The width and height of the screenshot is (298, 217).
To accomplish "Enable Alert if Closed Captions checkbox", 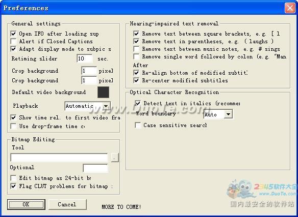I will tap(13, 41).
